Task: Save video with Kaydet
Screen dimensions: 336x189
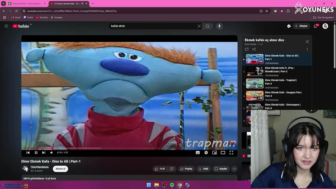Action: pyautogui.click(x=221, y=169)
